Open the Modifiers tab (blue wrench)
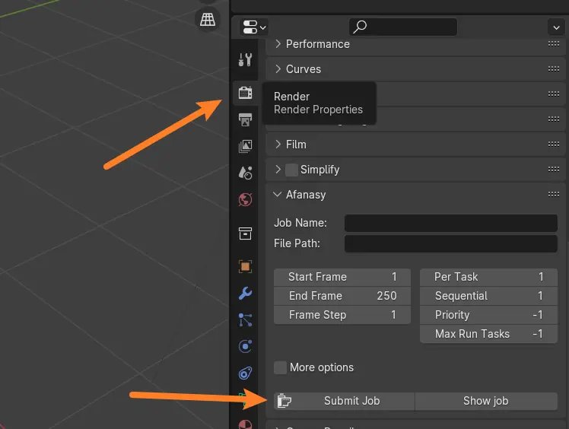The image size is (569, 429). tap(245, 294)
